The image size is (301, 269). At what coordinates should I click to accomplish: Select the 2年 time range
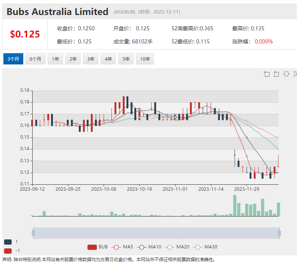tap(73, 59)
